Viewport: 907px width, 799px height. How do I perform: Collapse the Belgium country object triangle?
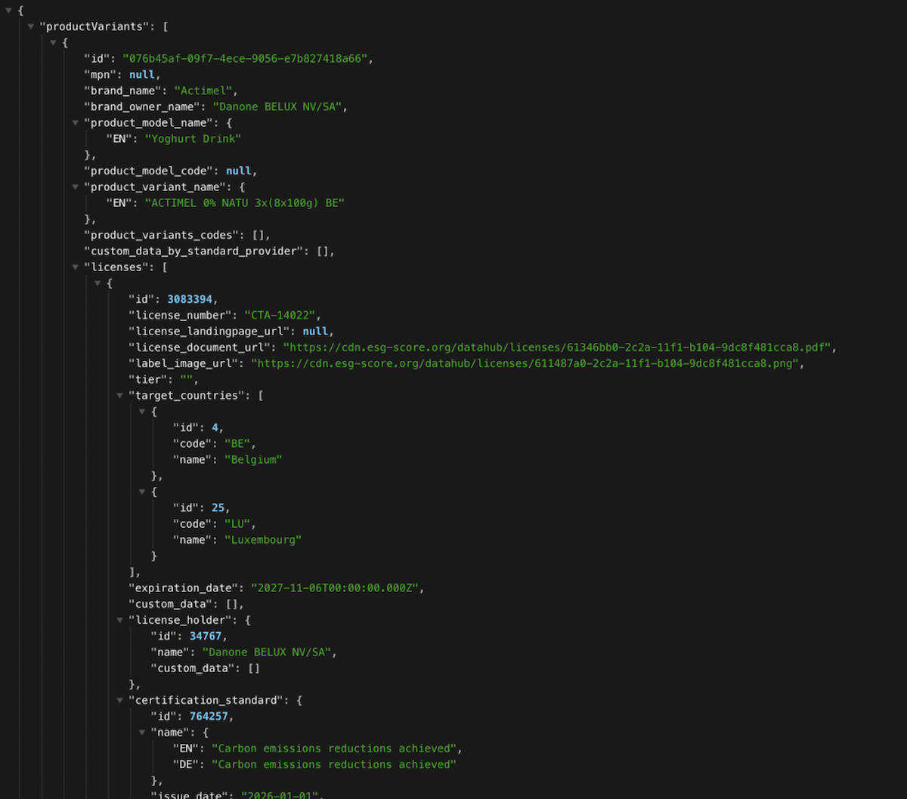coord(142,412)
